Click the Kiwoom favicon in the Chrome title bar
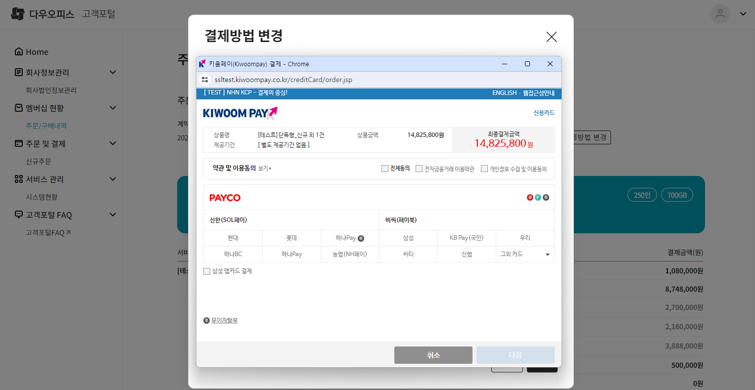The width and height of the screenshot is (755, 390). [202, 64]
